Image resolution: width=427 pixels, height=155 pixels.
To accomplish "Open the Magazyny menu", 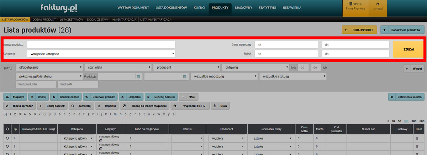I will tap(243, 7).
